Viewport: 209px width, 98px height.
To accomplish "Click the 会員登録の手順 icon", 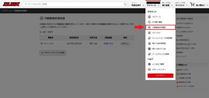I will (x=177, y=74).
